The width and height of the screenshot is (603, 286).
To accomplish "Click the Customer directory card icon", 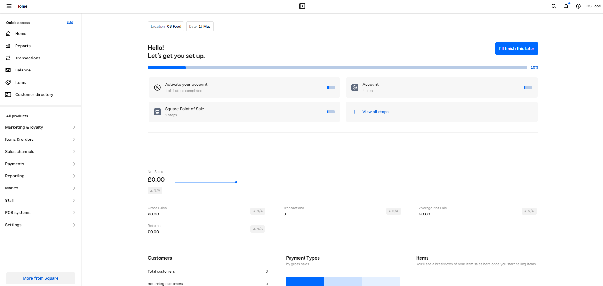I will click(x=8, y=95).
